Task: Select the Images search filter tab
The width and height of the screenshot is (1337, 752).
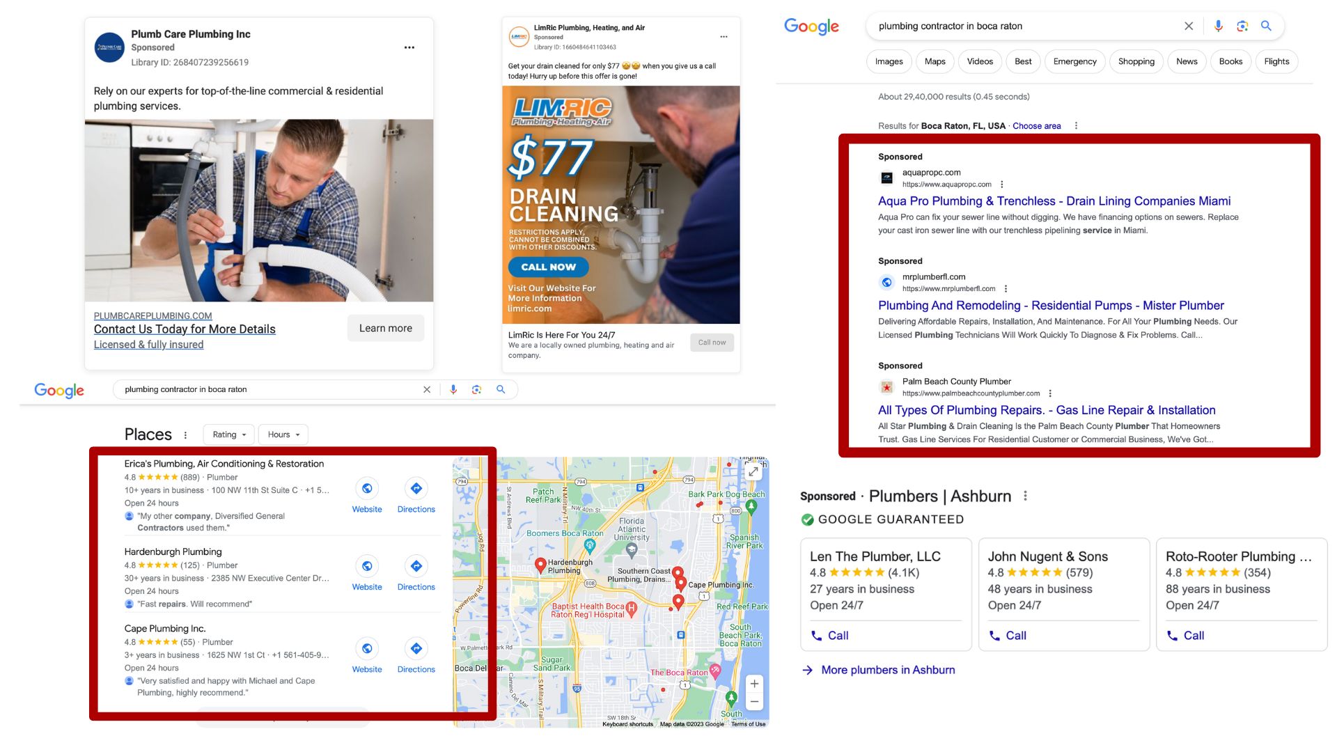Action: click(889, 61)
